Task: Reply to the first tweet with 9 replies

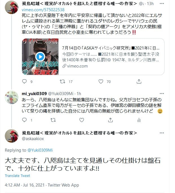Action: tap(24, 81)
